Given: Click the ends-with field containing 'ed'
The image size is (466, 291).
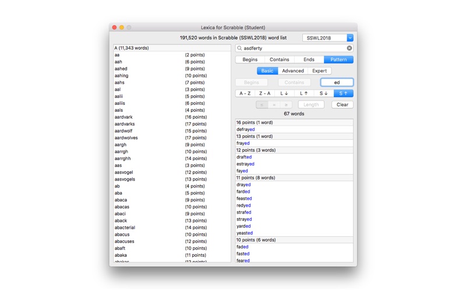Looking at the screenshot, I should (x=337, y=82).
